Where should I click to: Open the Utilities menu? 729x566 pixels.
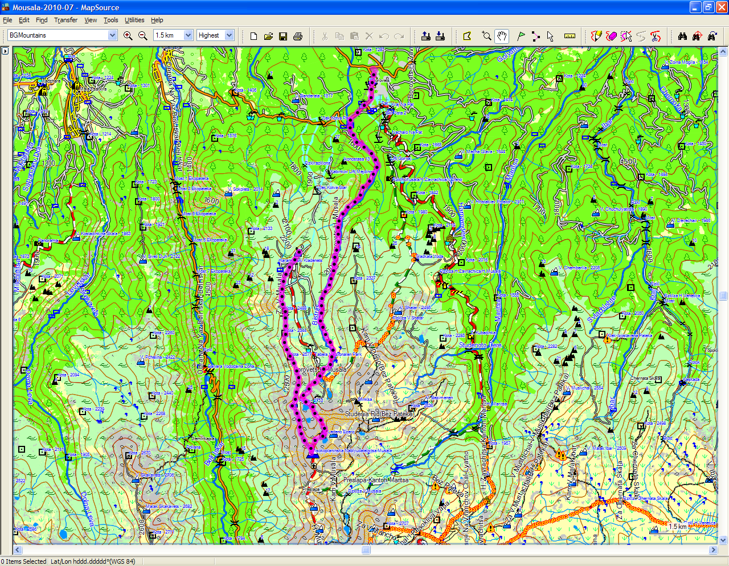coord(134,20)
